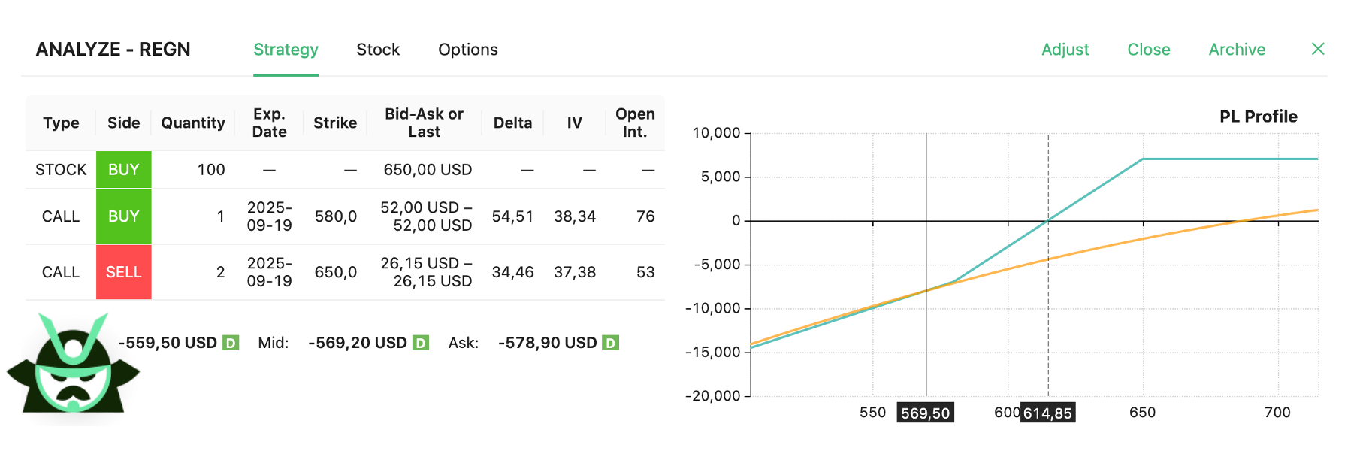This screenshot has width=1366, height=451.
Task: Close the analyze panel with the X icon
Action: point(1317,49)
